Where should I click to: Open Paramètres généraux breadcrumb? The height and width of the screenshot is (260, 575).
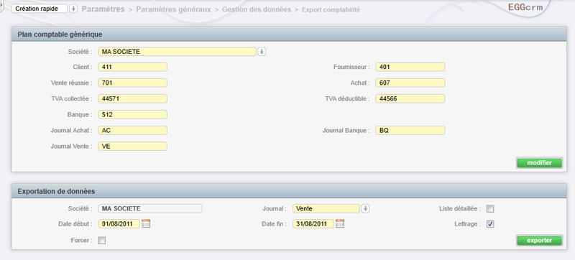[173, 9]
